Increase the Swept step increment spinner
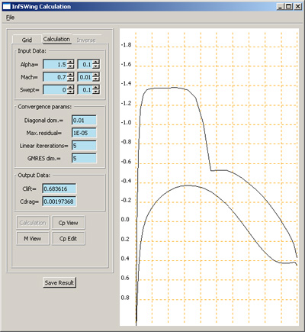The width and height of the screenshot is (305, 332). [96, 87]
